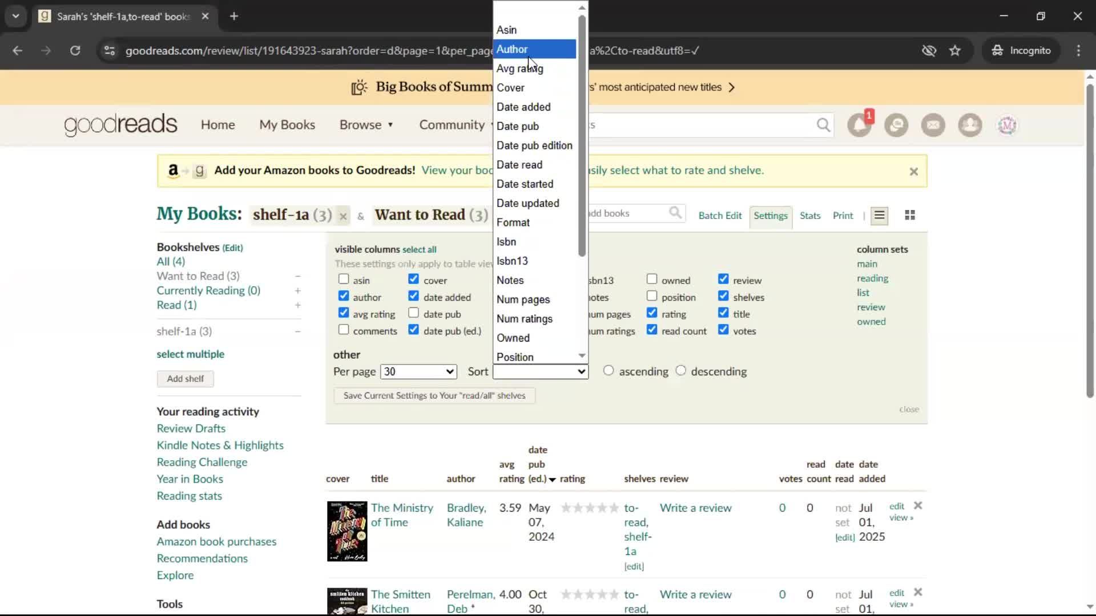1096x616 pixels.
Task: Uncheck the author column checkbox
Action: click(344, 295)
